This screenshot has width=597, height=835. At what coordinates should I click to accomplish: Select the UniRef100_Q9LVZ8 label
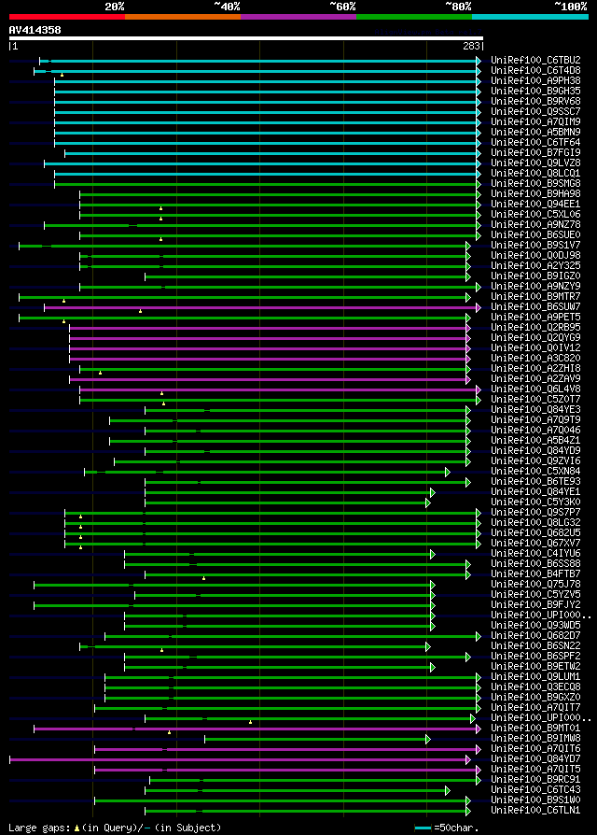coord(535,163)
